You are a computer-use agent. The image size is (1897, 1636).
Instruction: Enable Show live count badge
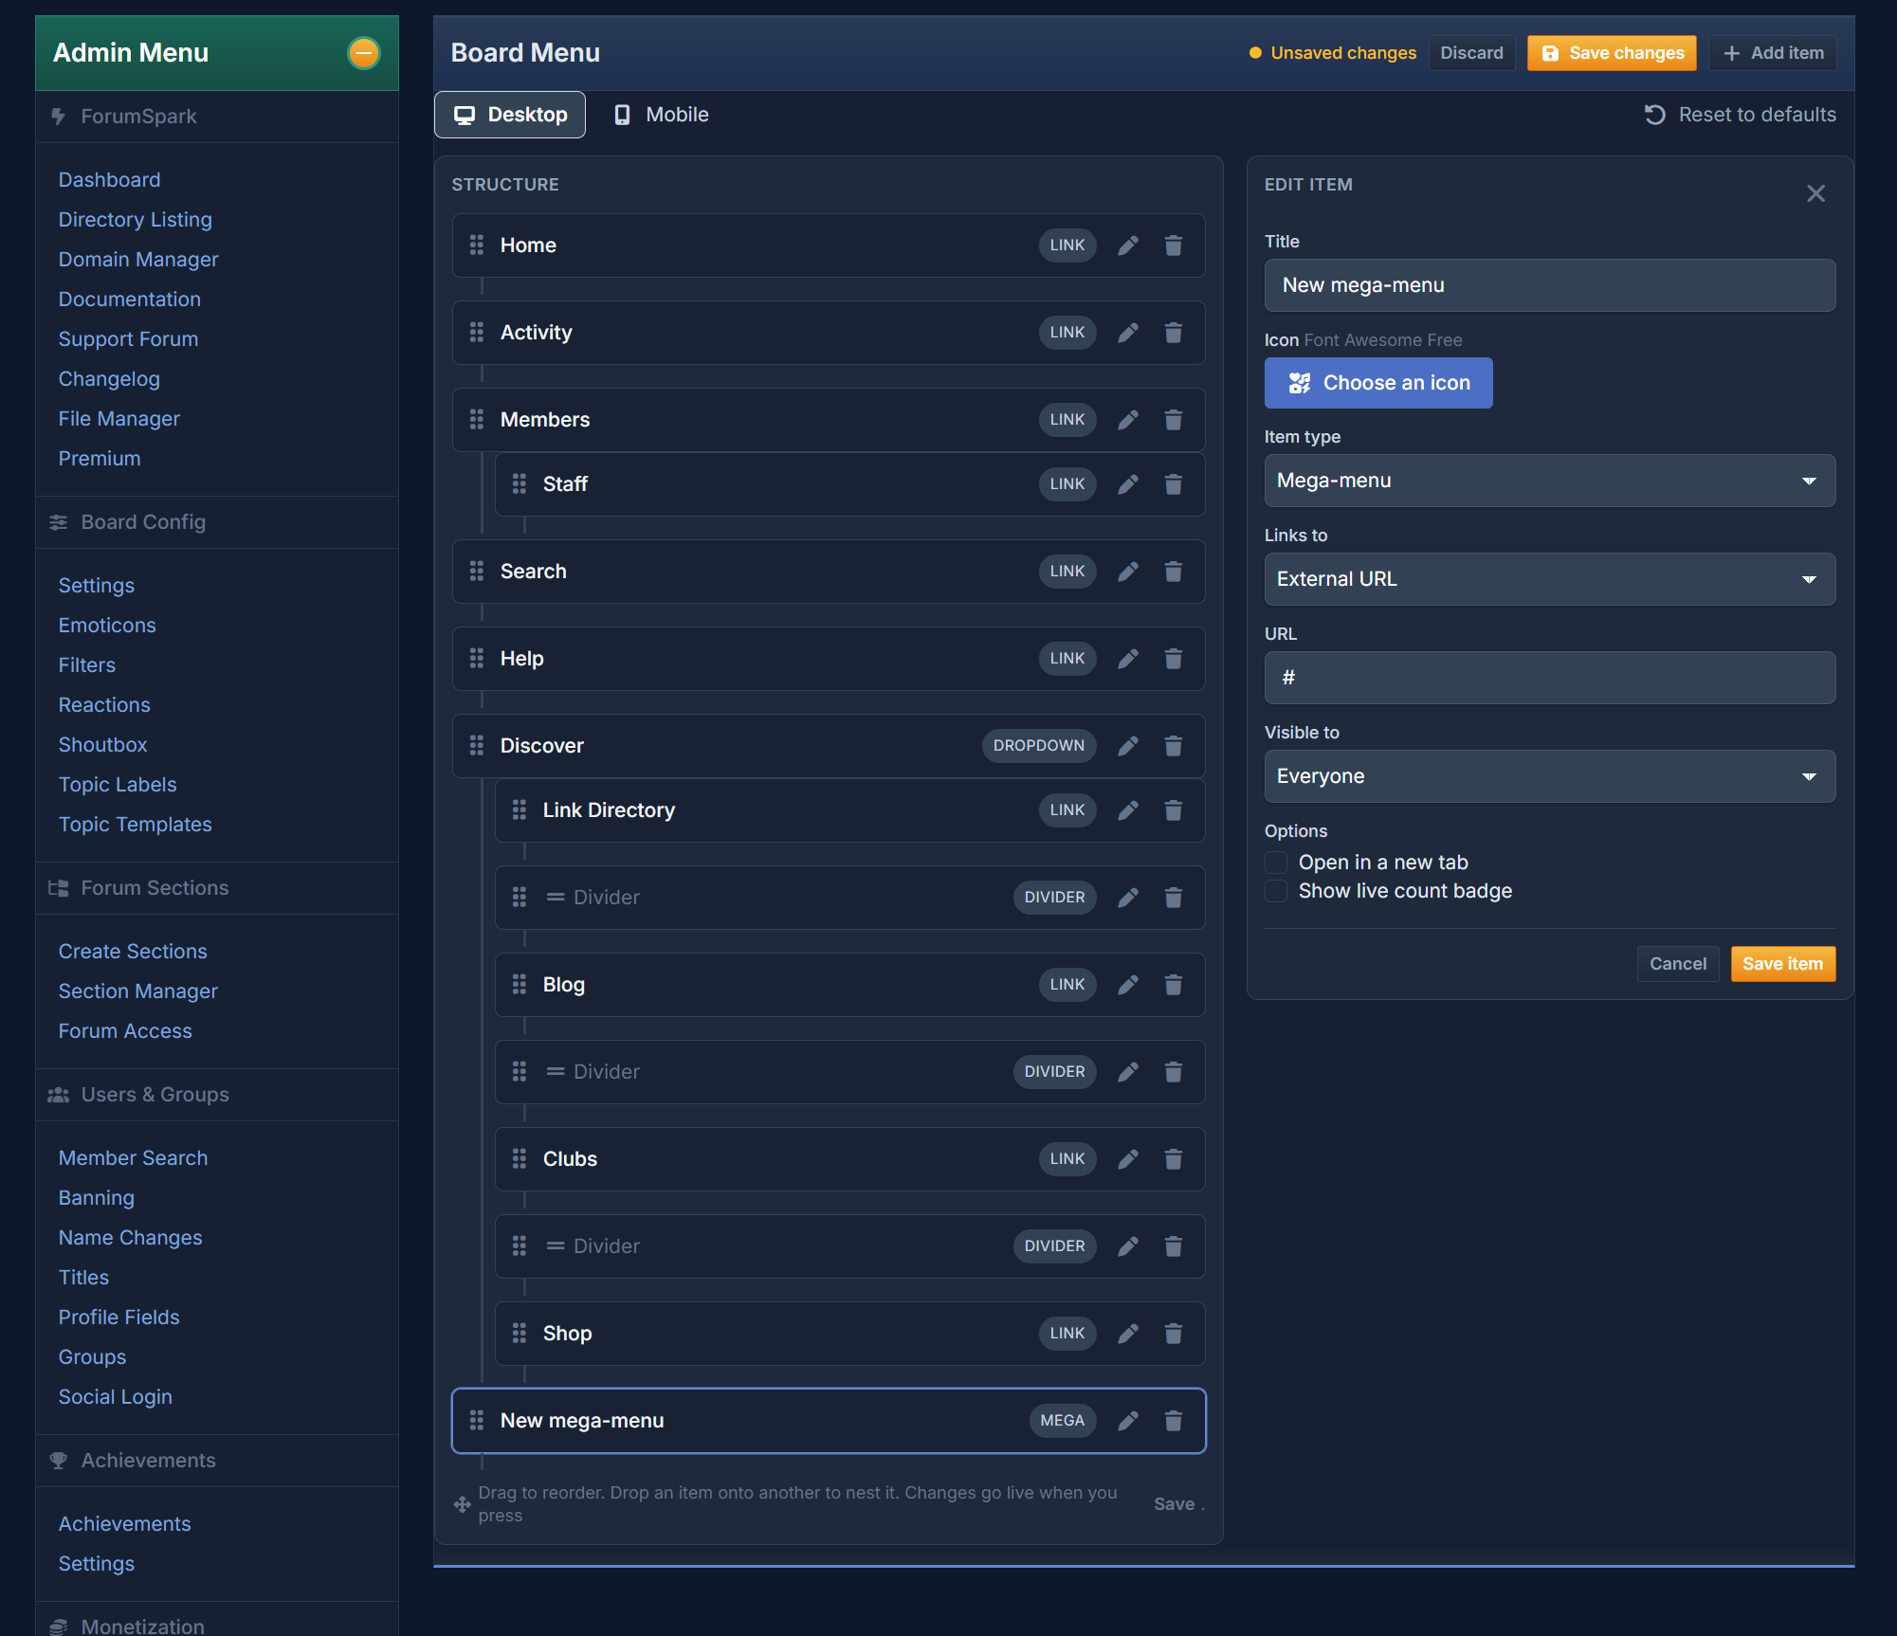point(1276,891)
